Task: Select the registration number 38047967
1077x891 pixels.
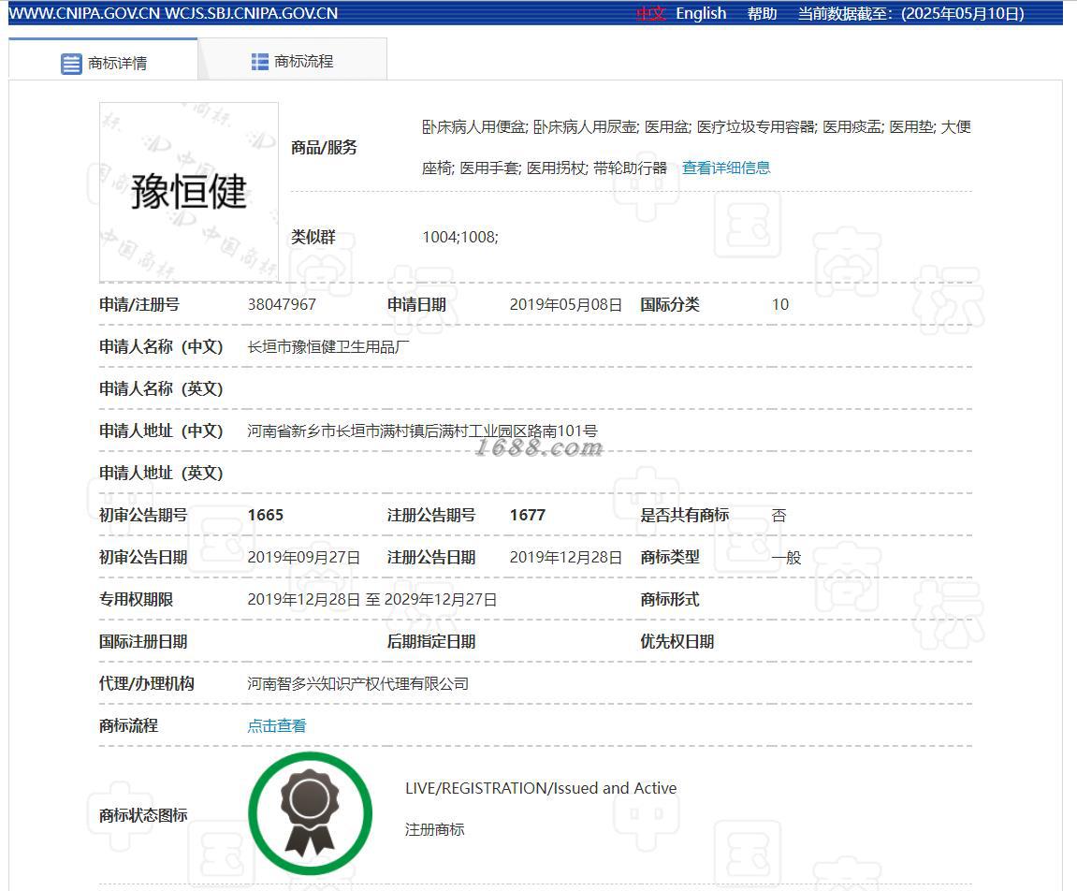Action: (282, 304)
